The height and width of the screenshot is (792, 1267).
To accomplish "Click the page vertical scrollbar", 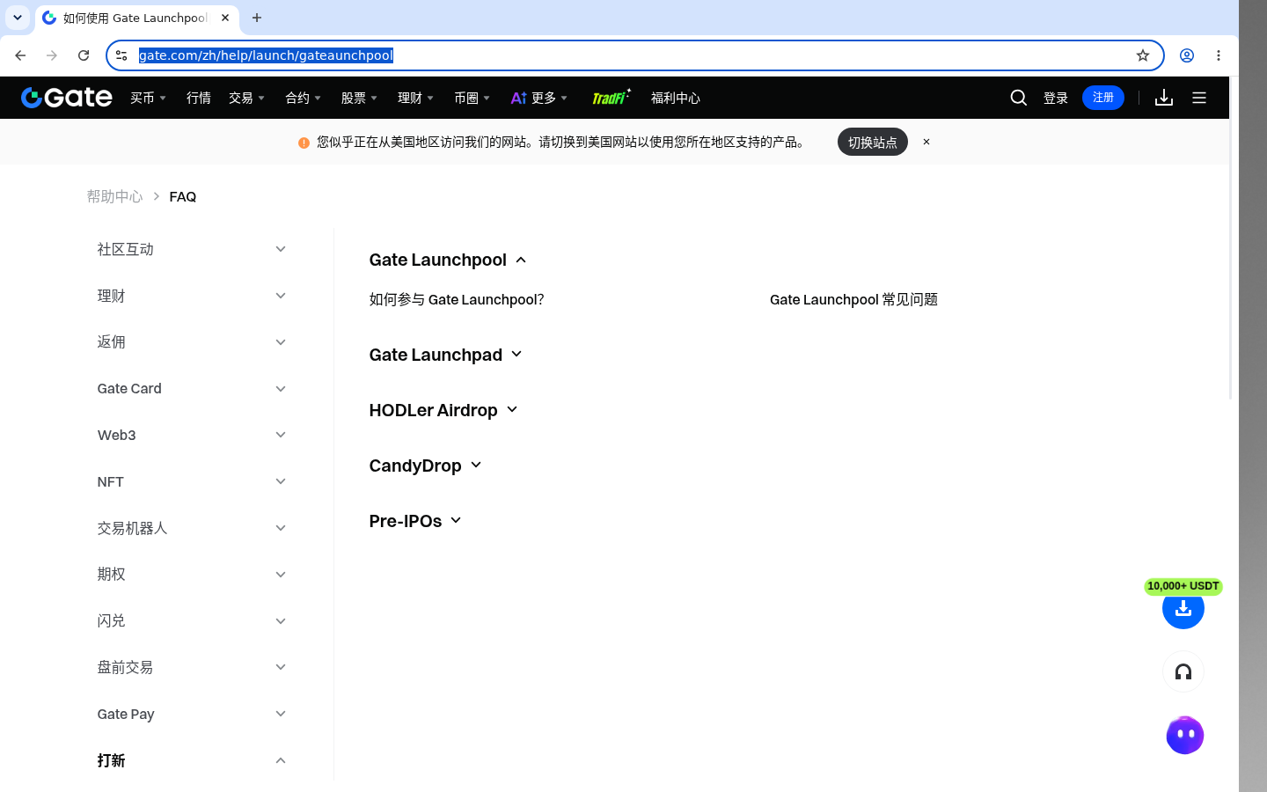I will (1231, 238).
